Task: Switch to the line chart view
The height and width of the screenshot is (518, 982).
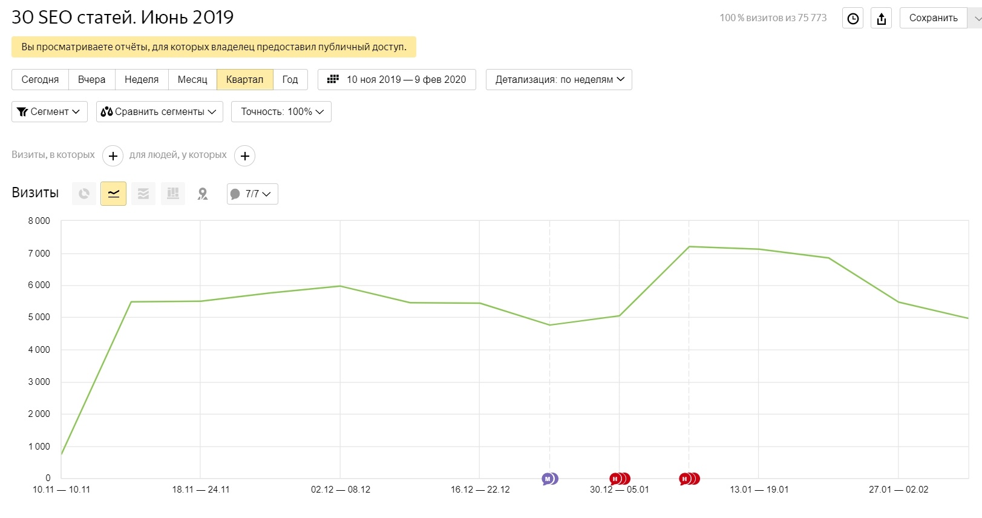Action: click(113, 194)
